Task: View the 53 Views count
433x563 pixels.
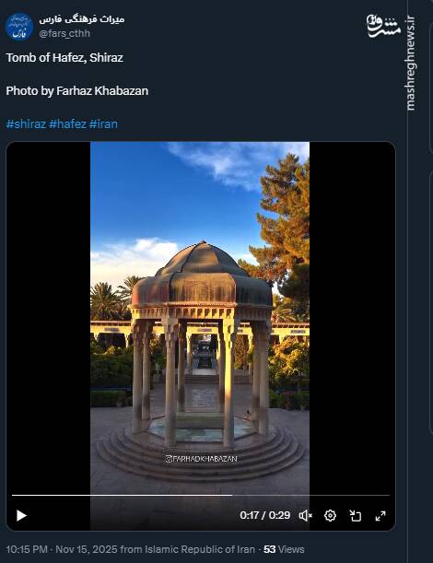Action: coord(284,549)
